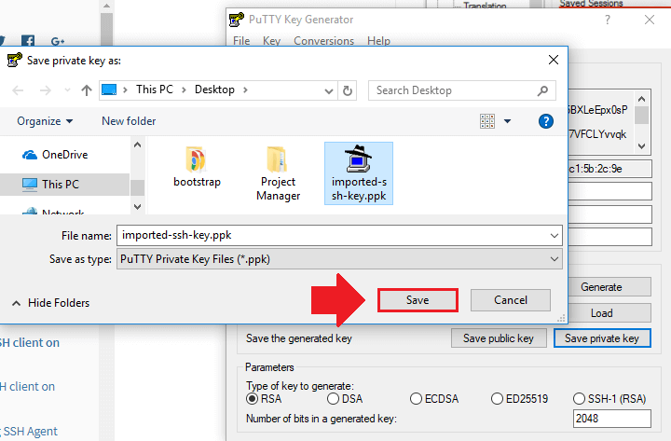
Task: Click Load button in PuTTYgen
Action: point(601,313)
